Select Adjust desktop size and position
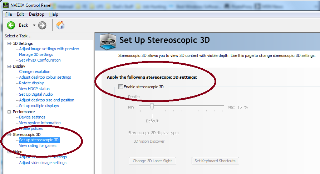 pos(46,100)
